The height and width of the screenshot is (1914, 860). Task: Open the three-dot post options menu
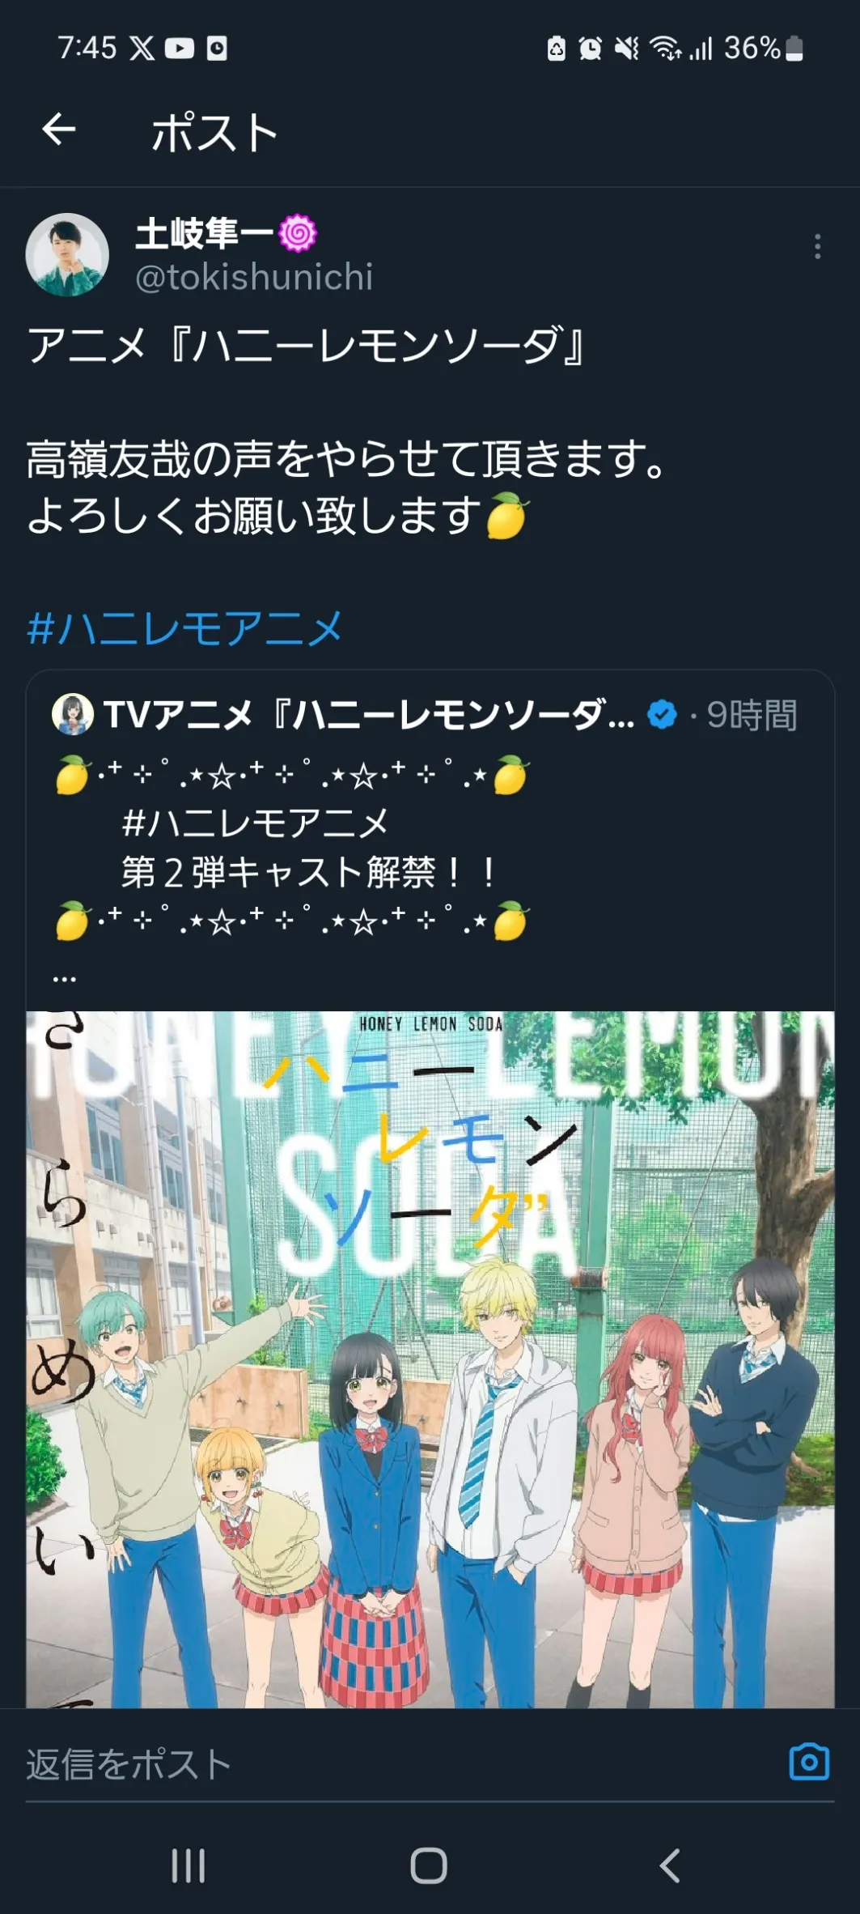[x=818, y=246]
